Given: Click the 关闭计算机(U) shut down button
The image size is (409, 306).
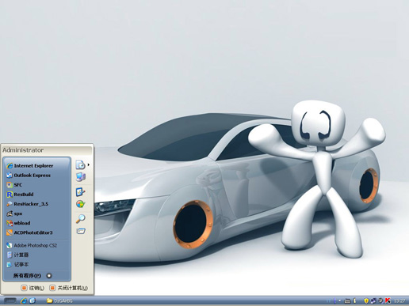Looking at the screenshot, I should coord(69,288).
